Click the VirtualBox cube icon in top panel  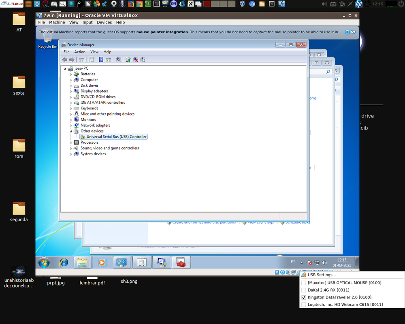coord(242,4)
